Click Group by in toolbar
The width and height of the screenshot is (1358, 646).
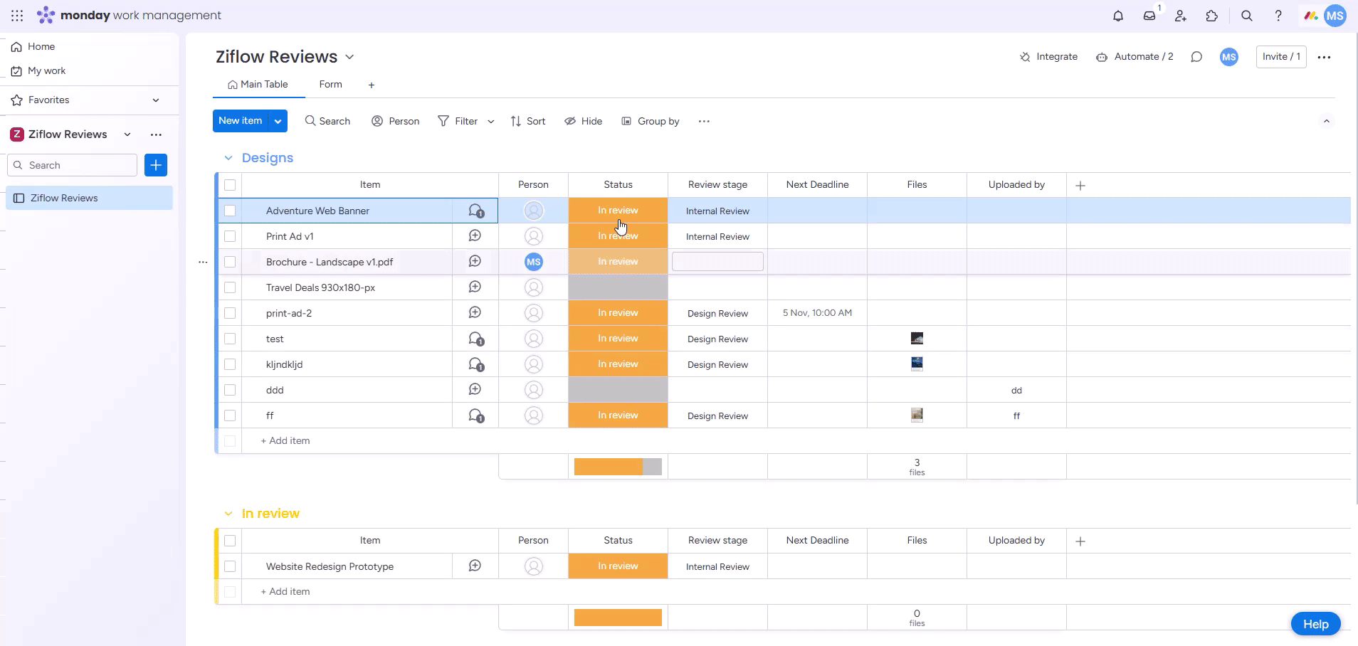pos(651,121)
